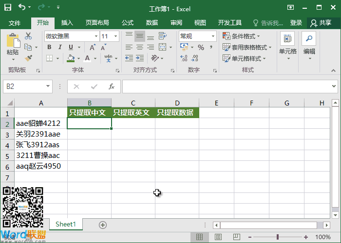Image resolution: width=341 pixels, height=243 pixels.
Task: Click the 登录 sign-in link
Action: (296, 23)
